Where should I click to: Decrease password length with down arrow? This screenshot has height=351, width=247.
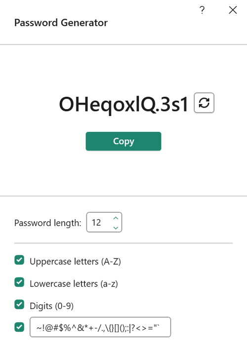pos(116,228)
